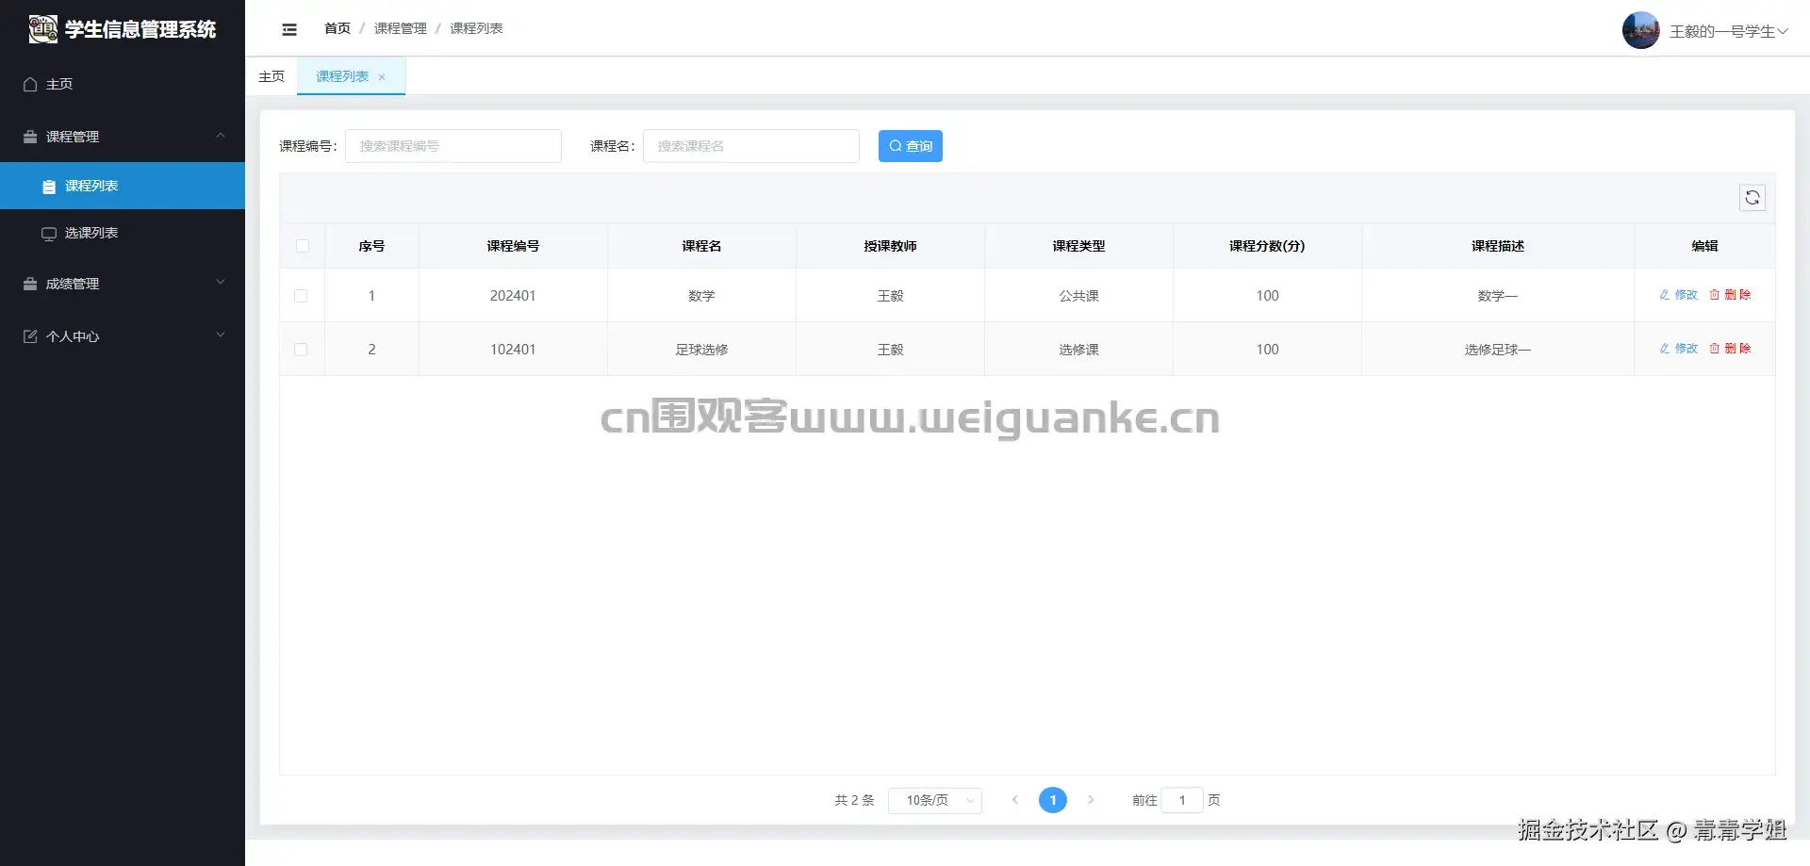Check the row for course 202401

pyautogui.click(x=301, y=296)
